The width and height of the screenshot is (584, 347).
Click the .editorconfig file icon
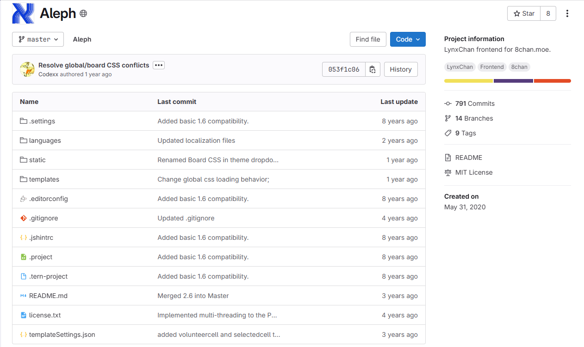pyautogui.click(x=24, y=199)
